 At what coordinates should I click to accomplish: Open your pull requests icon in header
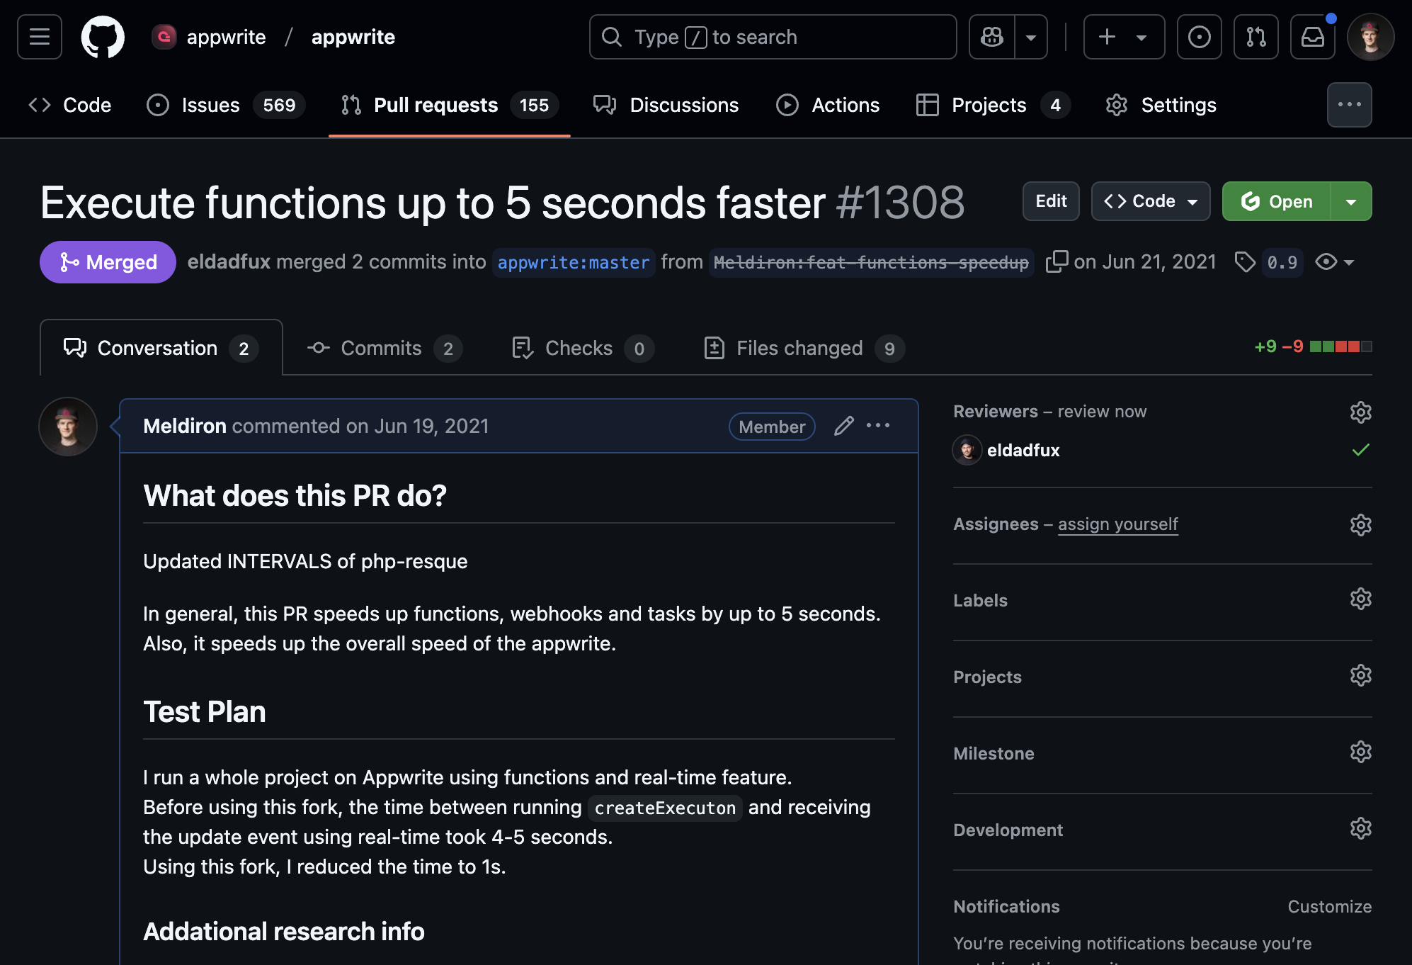(1256, 37)
